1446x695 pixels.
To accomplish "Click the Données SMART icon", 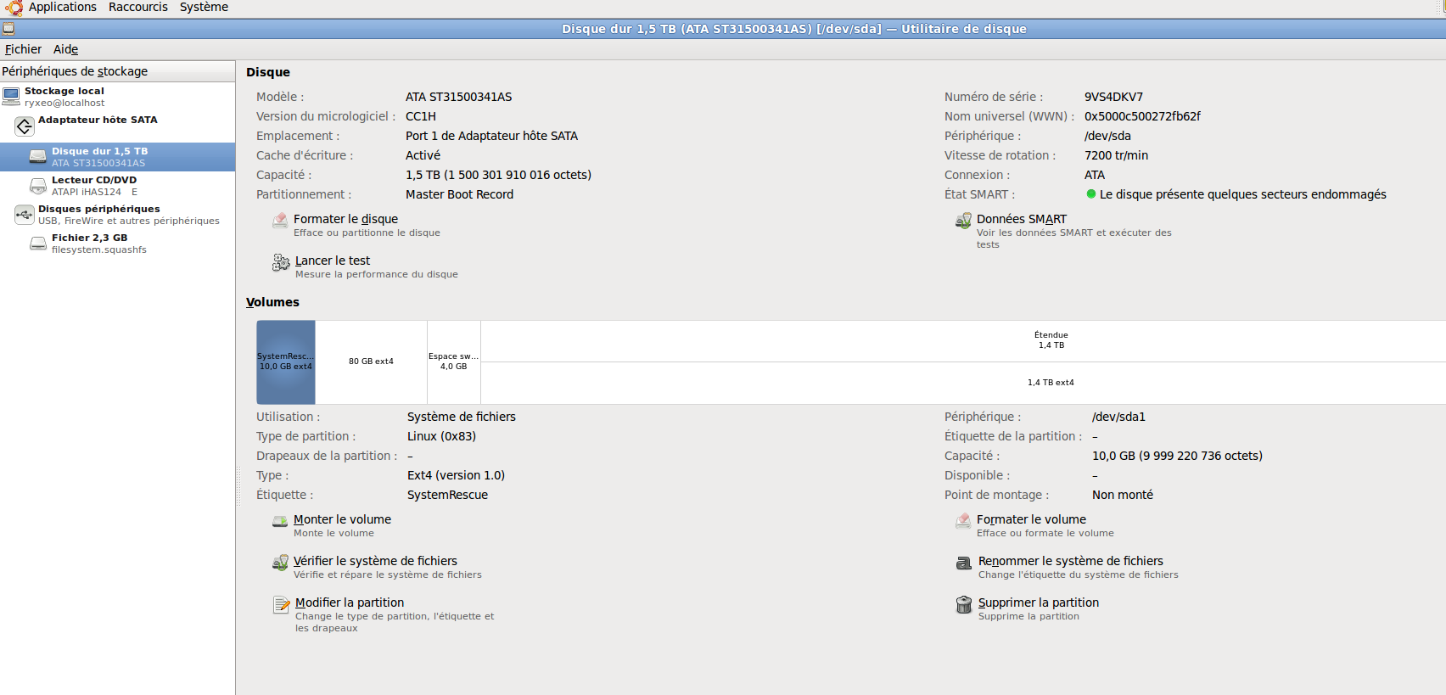I will pyautogui.click(x=963, y=221).
